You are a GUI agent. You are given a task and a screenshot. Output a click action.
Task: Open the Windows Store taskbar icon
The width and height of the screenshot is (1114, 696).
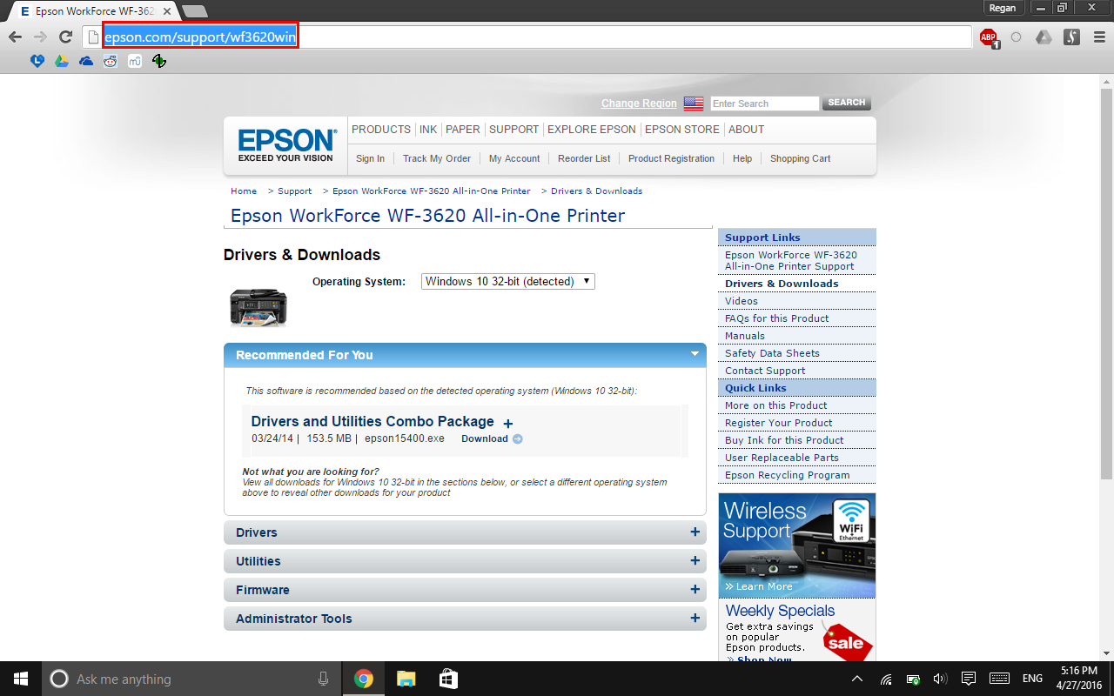point(447,679)
